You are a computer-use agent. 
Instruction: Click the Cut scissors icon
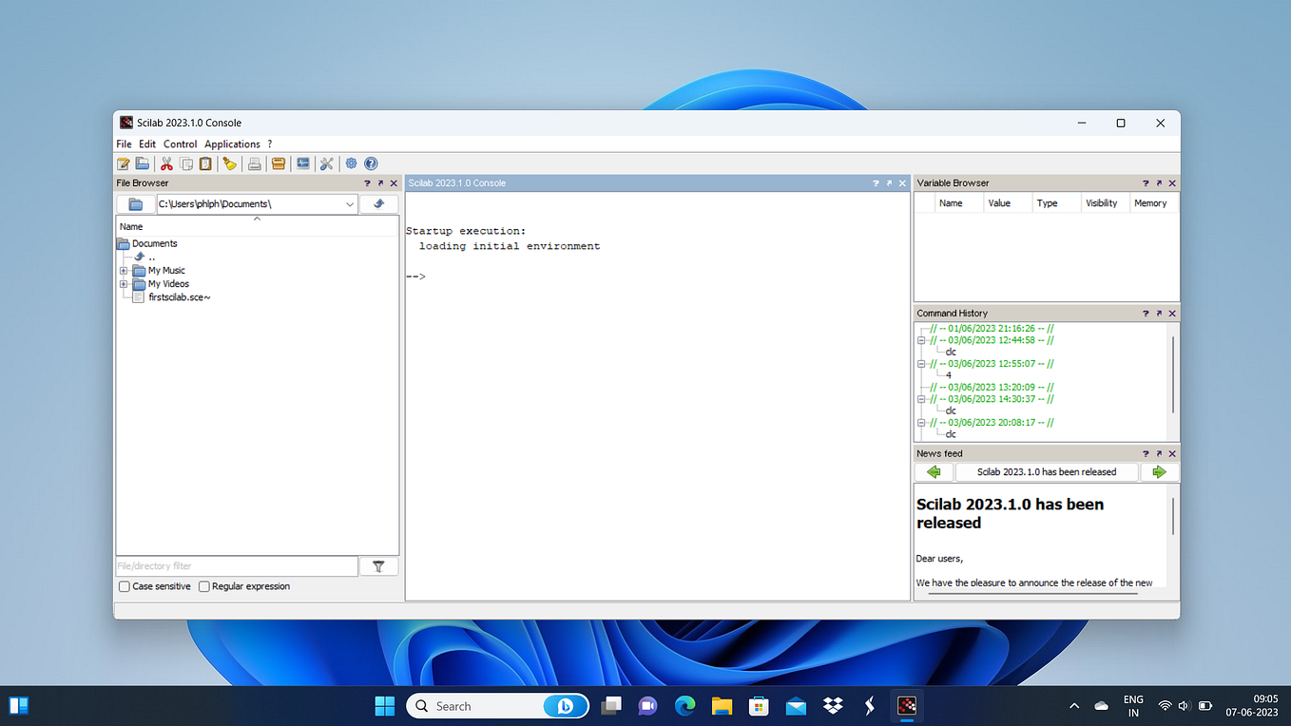pyautogui.click(x=167, y=163)
